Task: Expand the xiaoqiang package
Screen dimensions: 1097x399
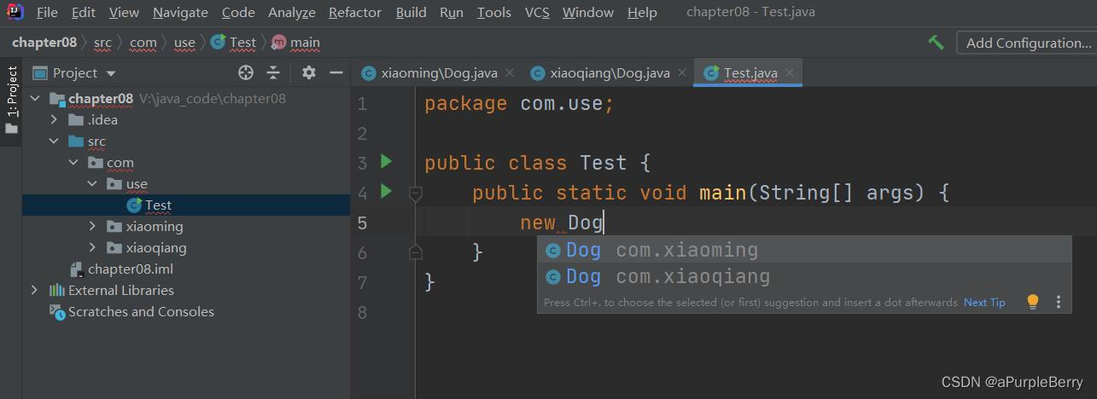Action: tap(92, 248)
